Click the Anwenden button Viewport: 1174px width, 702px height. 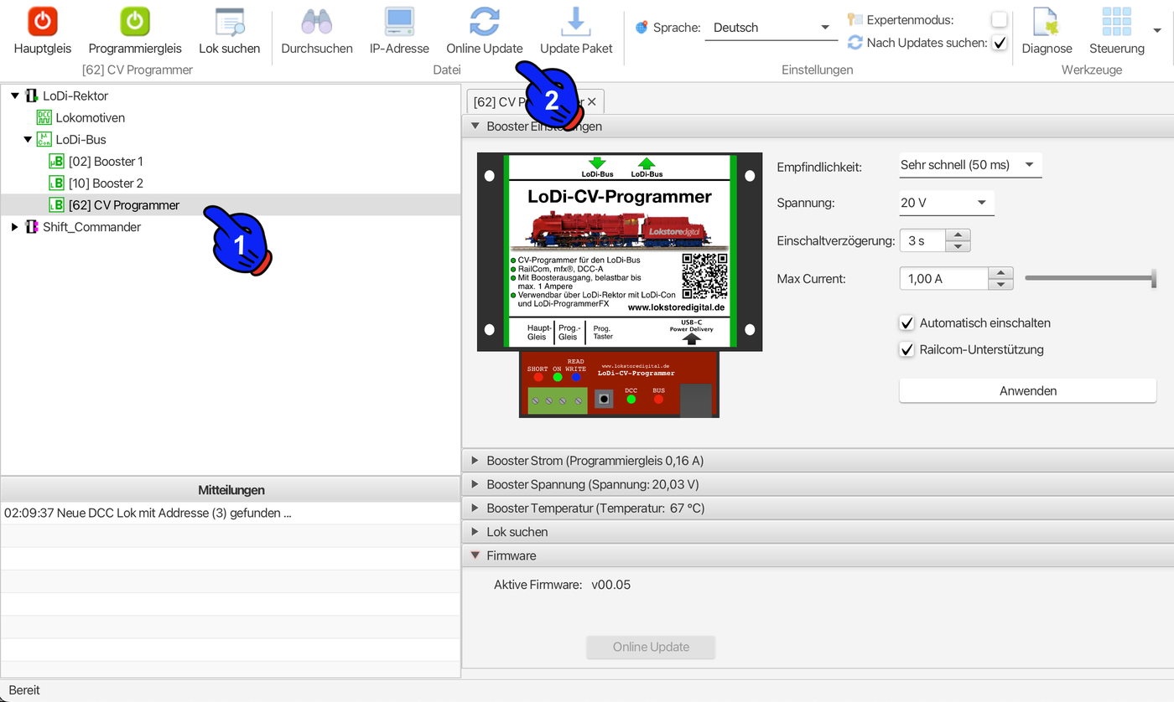[1028, 390]
